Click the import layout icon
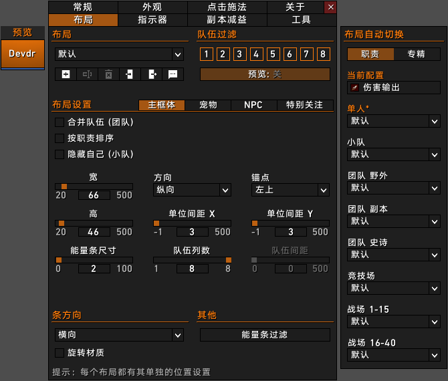Screen dimensions: 448x381 (130, 74)
